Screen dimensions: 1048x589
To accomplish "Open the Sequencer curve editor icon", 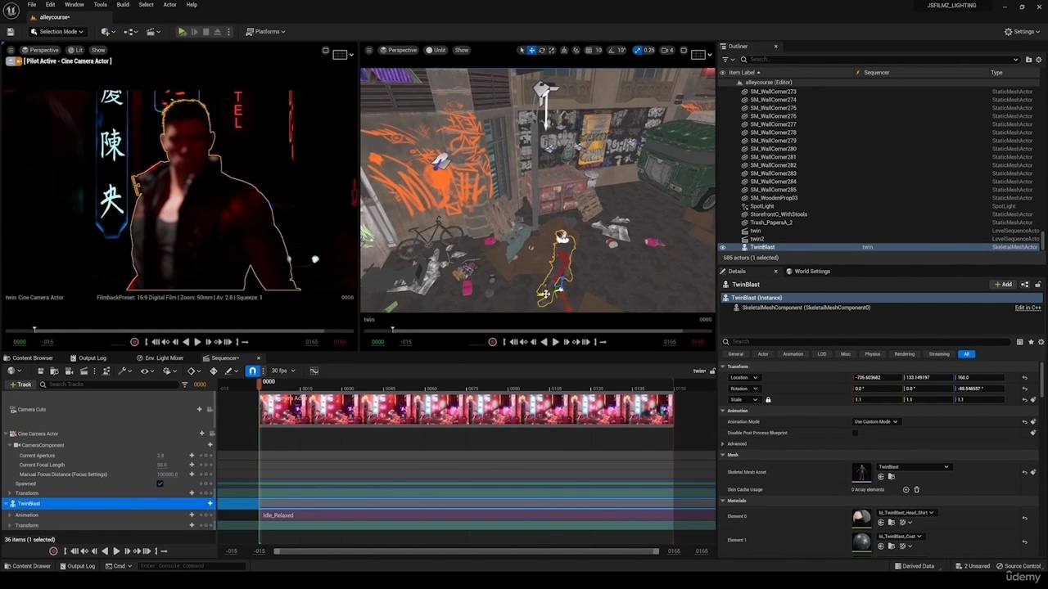I will pyautogui.click(x=314, y=371).
